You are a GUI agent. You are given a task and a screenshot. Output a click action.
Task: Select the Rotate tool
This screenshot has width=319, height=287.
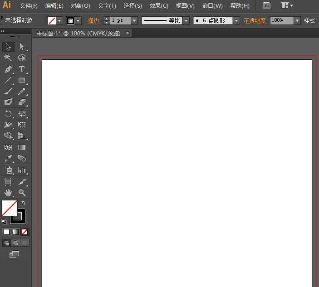(x=8, y=114)
